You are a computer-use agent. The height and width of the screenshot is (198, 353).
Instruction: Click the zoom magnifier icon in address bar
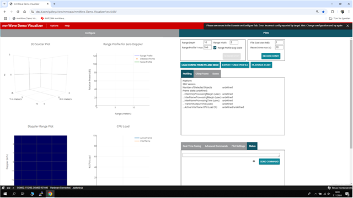click(317, 12)
